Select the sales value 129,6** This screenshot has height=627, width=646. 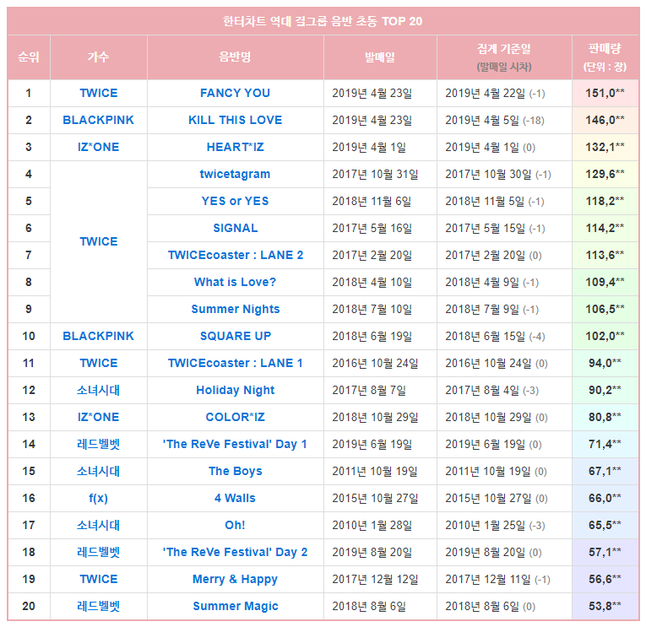[605, 174]
